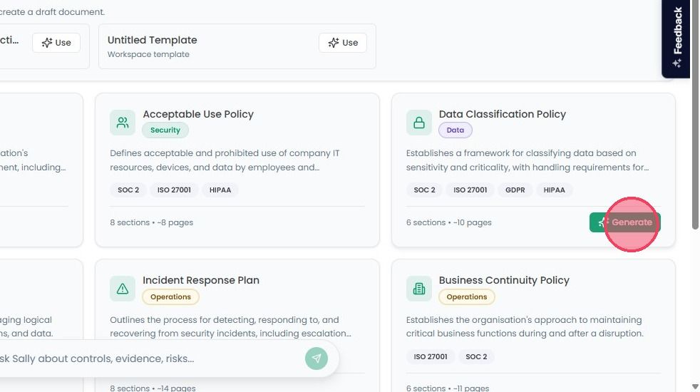Image resolution: width=700 pixels, height=392 pixels.
Task: Click the Business Continuity Policy building icon
Action: [418, 289]
